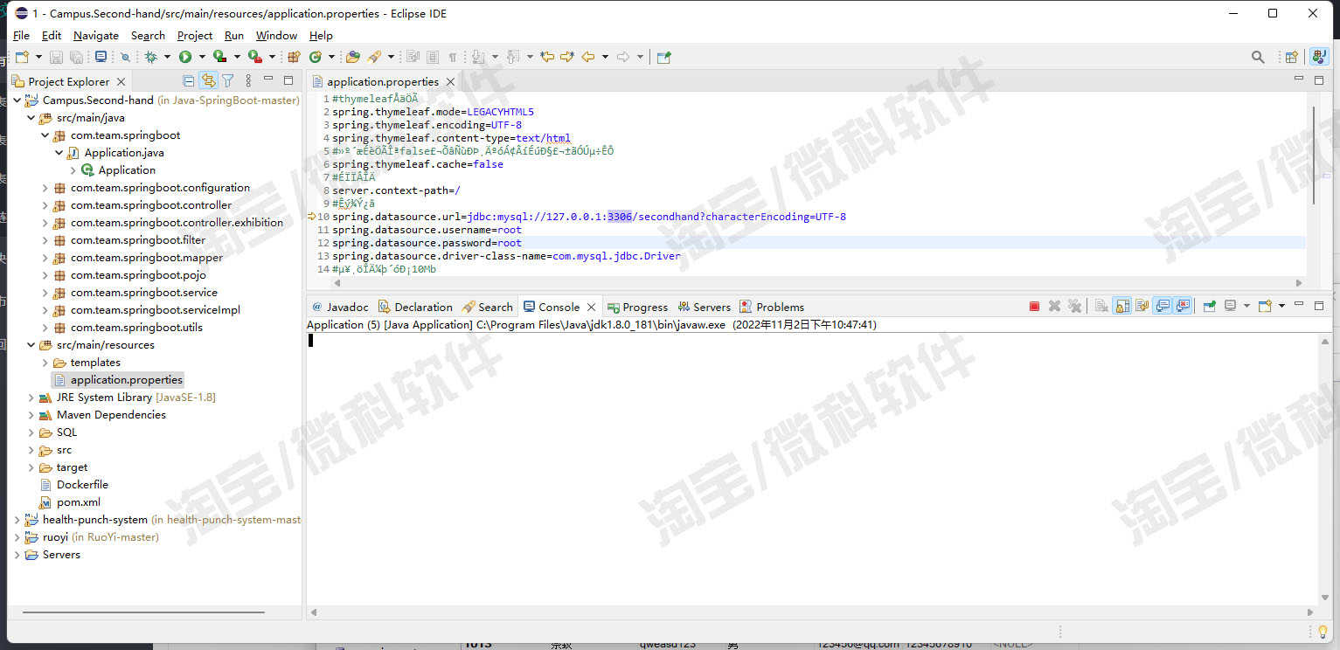Collapse All in Project Explorer

click(188, 80)
